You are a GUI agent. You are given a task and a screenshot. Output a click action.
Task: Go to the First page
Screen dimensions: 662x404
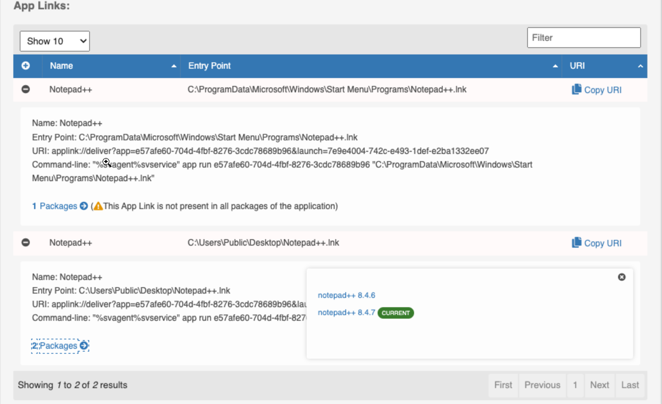(503, 385)
